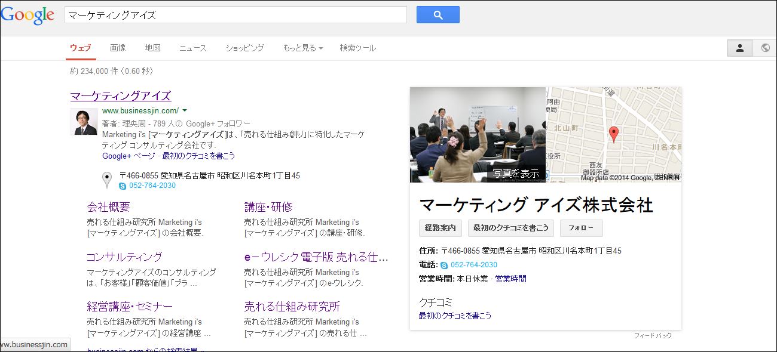Open the e-ウレシク 電子版 sitelink

coord(316,257)
